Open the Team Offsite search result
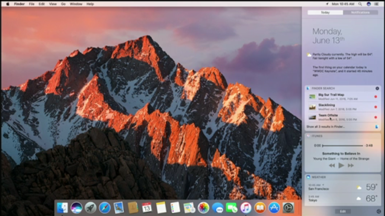 pos(343,117)
